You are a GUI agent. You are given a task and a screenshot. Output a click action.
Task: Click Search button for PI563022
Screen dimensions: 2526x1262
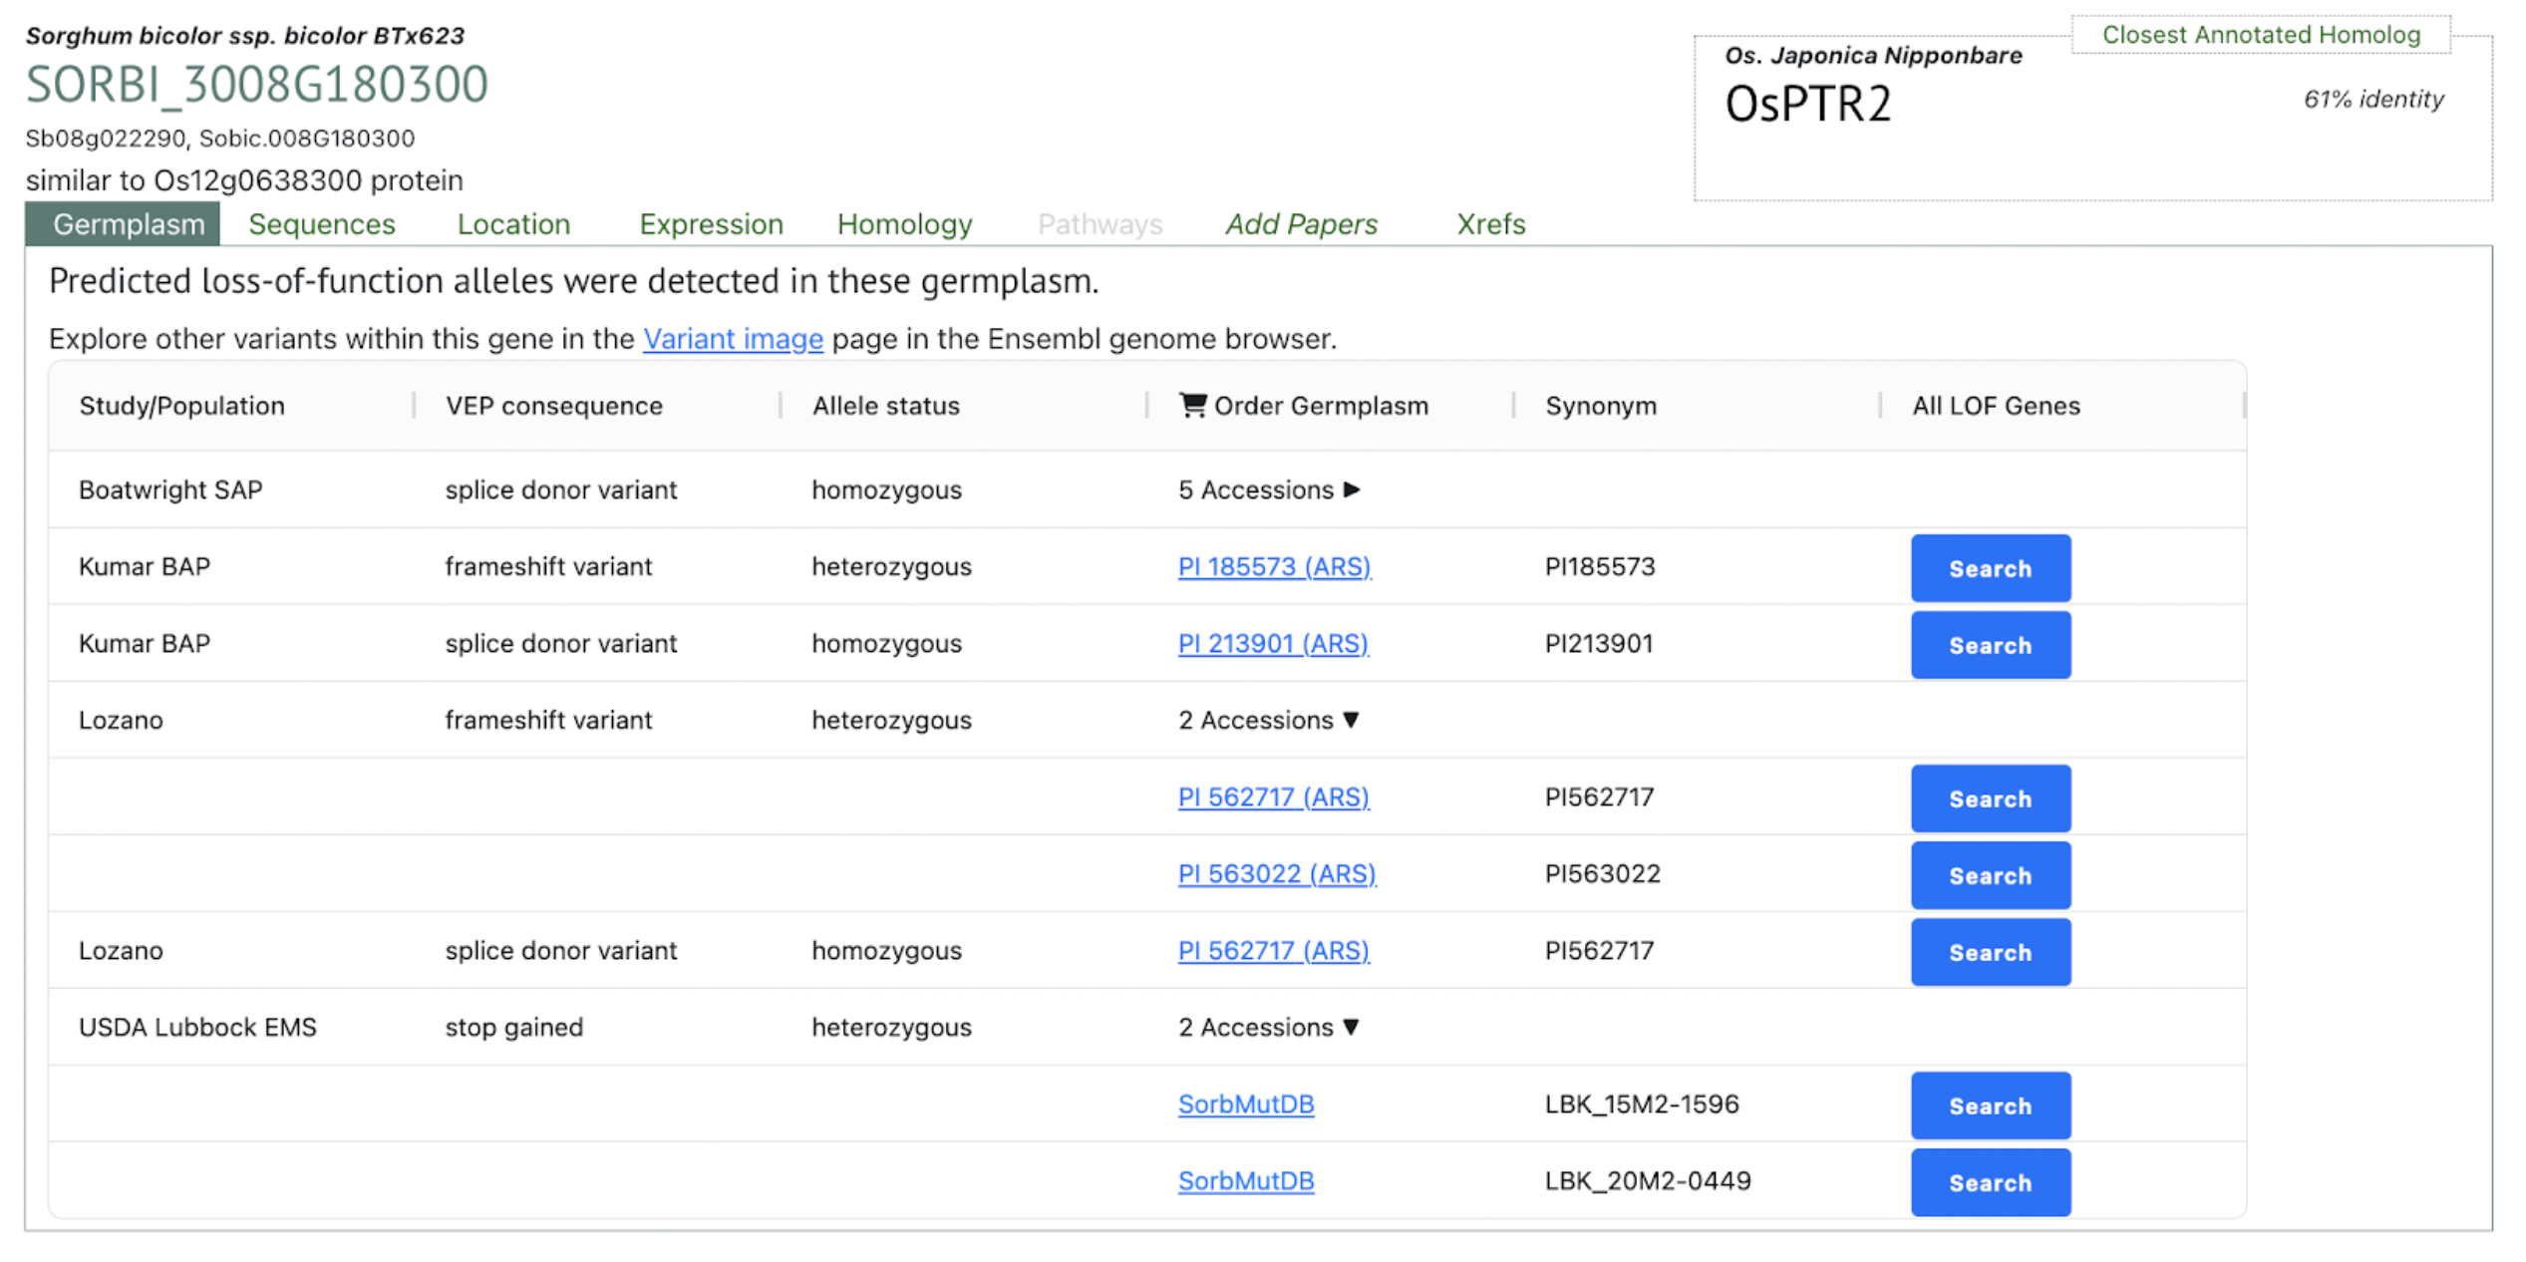pos(1990,875)
